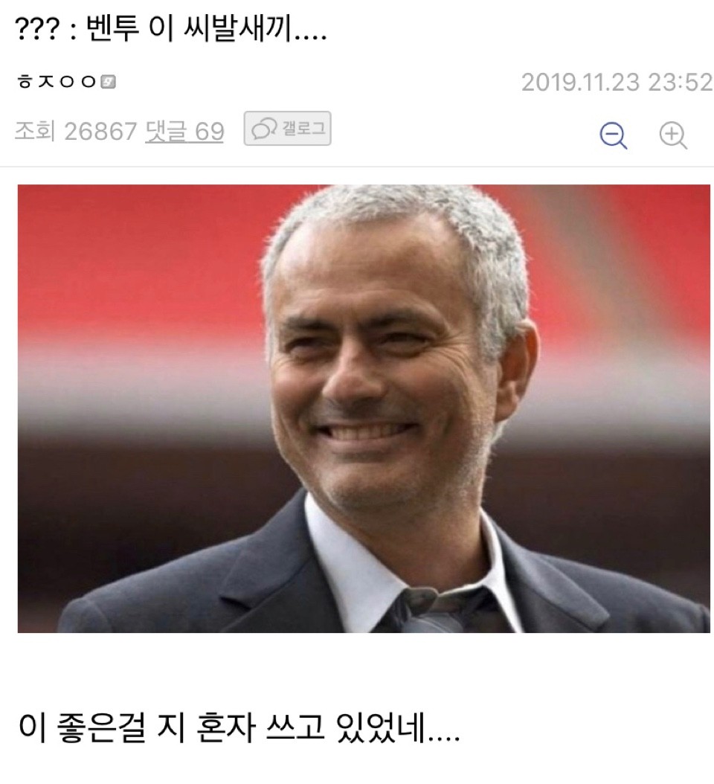Click the view count 조회 26867
The height and width of the screenshot is (784, 714).
(x=76, y=132)
